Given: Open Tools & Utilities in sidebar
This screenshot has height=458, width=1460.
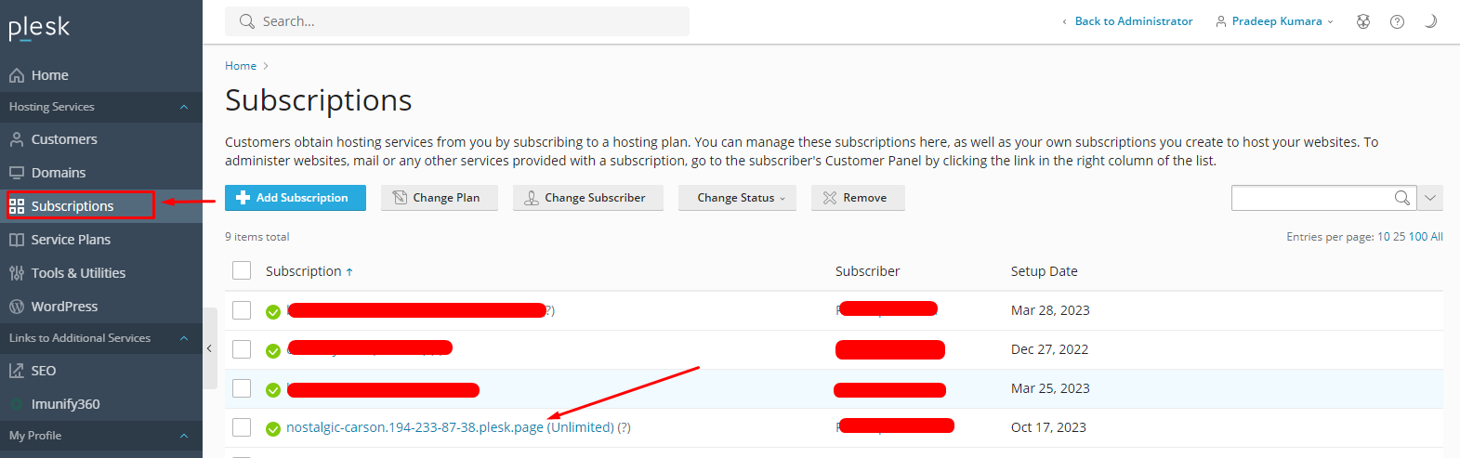Looking at the screenshot, I should tap(78, 273).
